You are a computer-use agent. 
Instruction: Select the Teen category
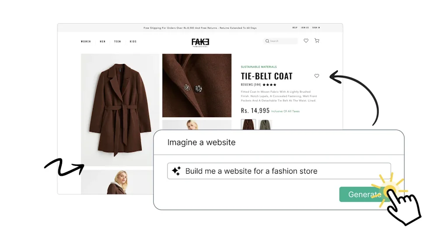[x=117, y=42]
